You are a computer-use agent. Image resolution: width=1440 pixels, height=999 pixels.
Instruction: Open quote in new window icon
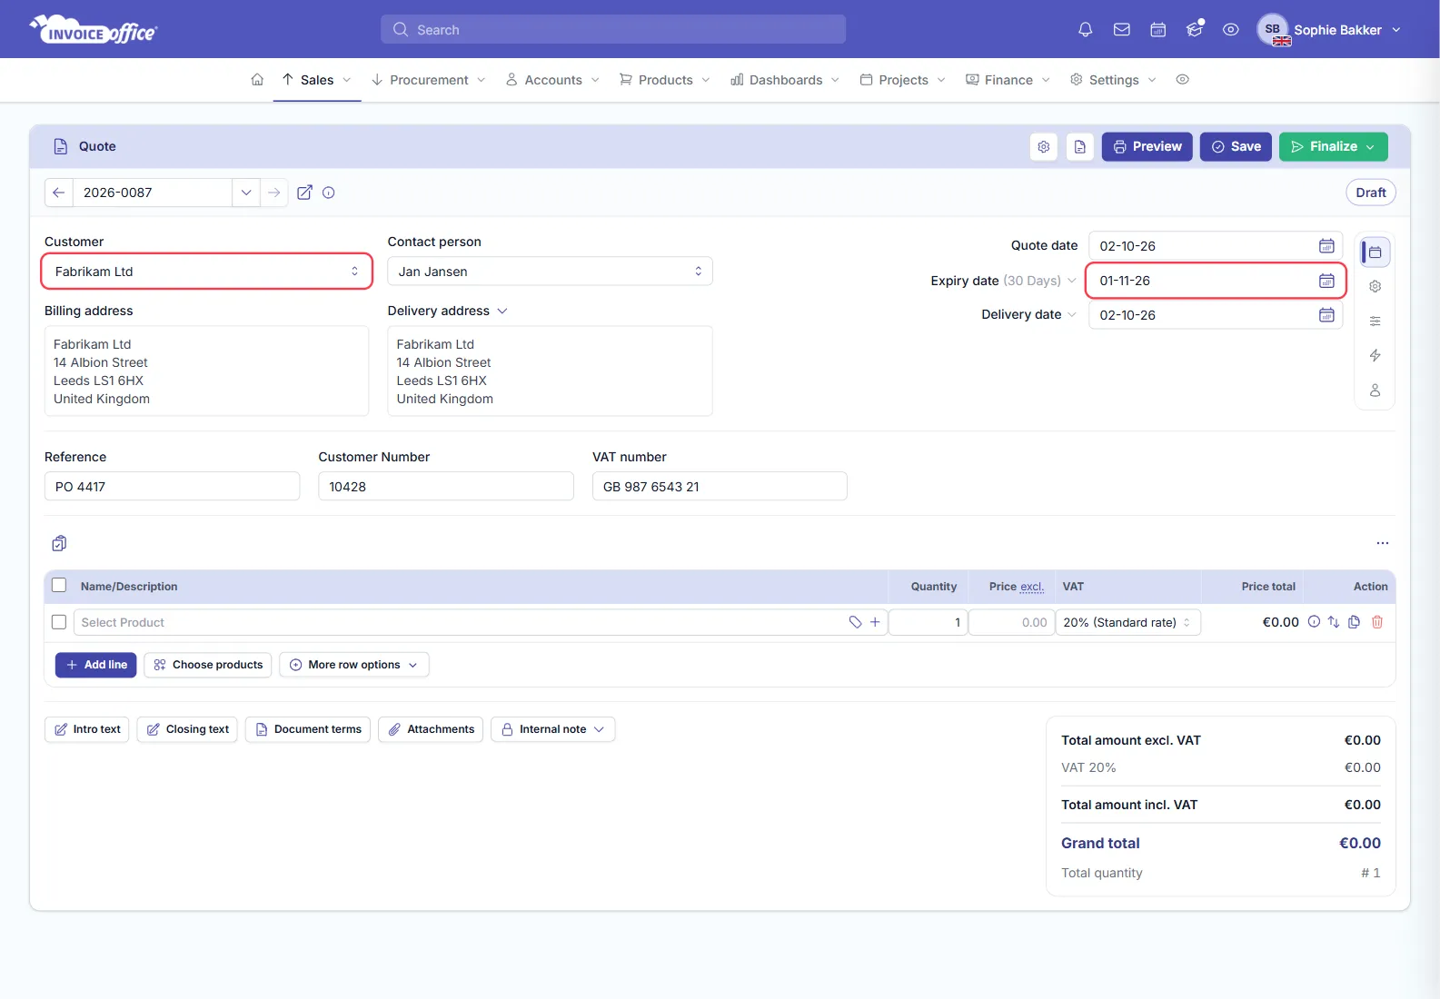coord(304,193)
